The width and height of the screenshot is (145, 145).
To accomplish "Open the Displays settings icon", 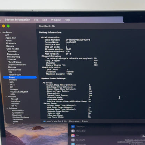I will [73, 127].
